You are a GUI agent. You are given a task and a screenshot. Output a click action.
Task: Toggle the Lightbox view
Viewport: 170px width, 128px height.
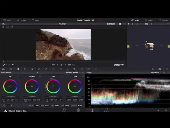pyautogui.click(x=163, y=20)
